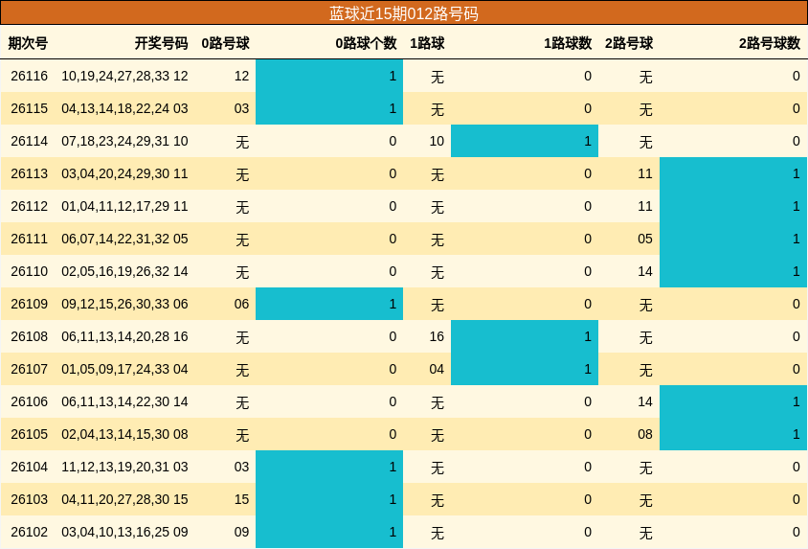Click highlighted 0路球个数 cell in row 26104
Viewport: 808px width, 549px height.
[329, 467]
